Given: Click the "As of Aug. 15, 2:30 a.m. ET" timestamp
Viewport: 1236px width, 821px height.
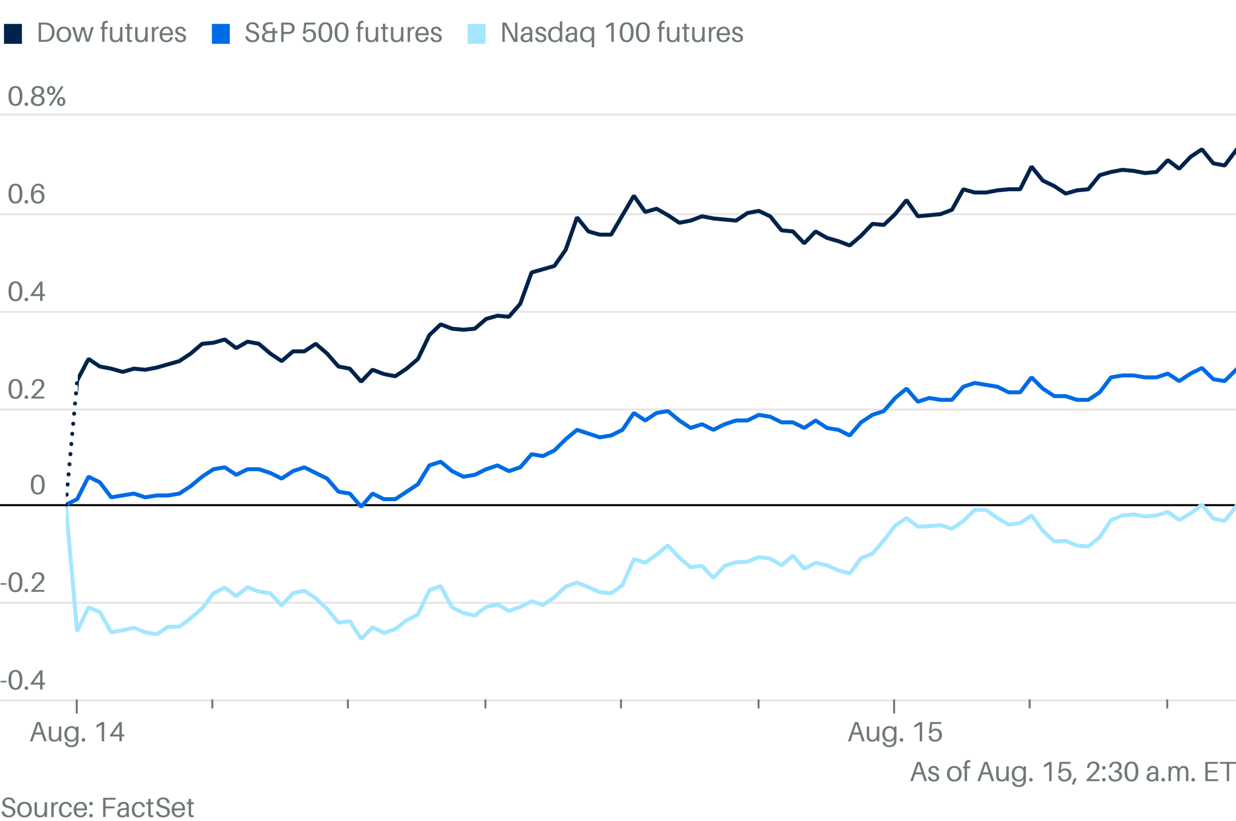Looking at the screenshot, I should tap(1072, 772).
